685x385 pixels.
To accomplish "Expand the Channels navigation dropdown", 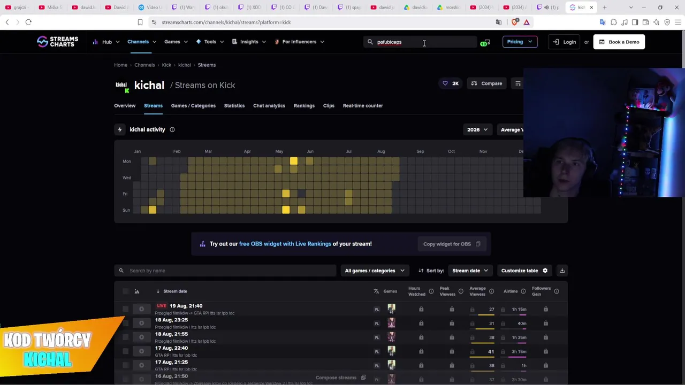I will (x=142, y=42).
